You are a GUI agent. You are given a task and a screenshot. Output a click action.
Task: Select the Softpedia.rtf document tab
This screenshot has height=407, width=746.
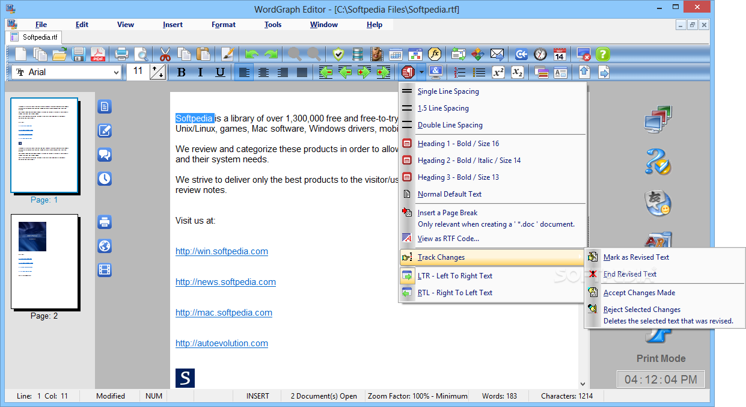tap(34, 37)
